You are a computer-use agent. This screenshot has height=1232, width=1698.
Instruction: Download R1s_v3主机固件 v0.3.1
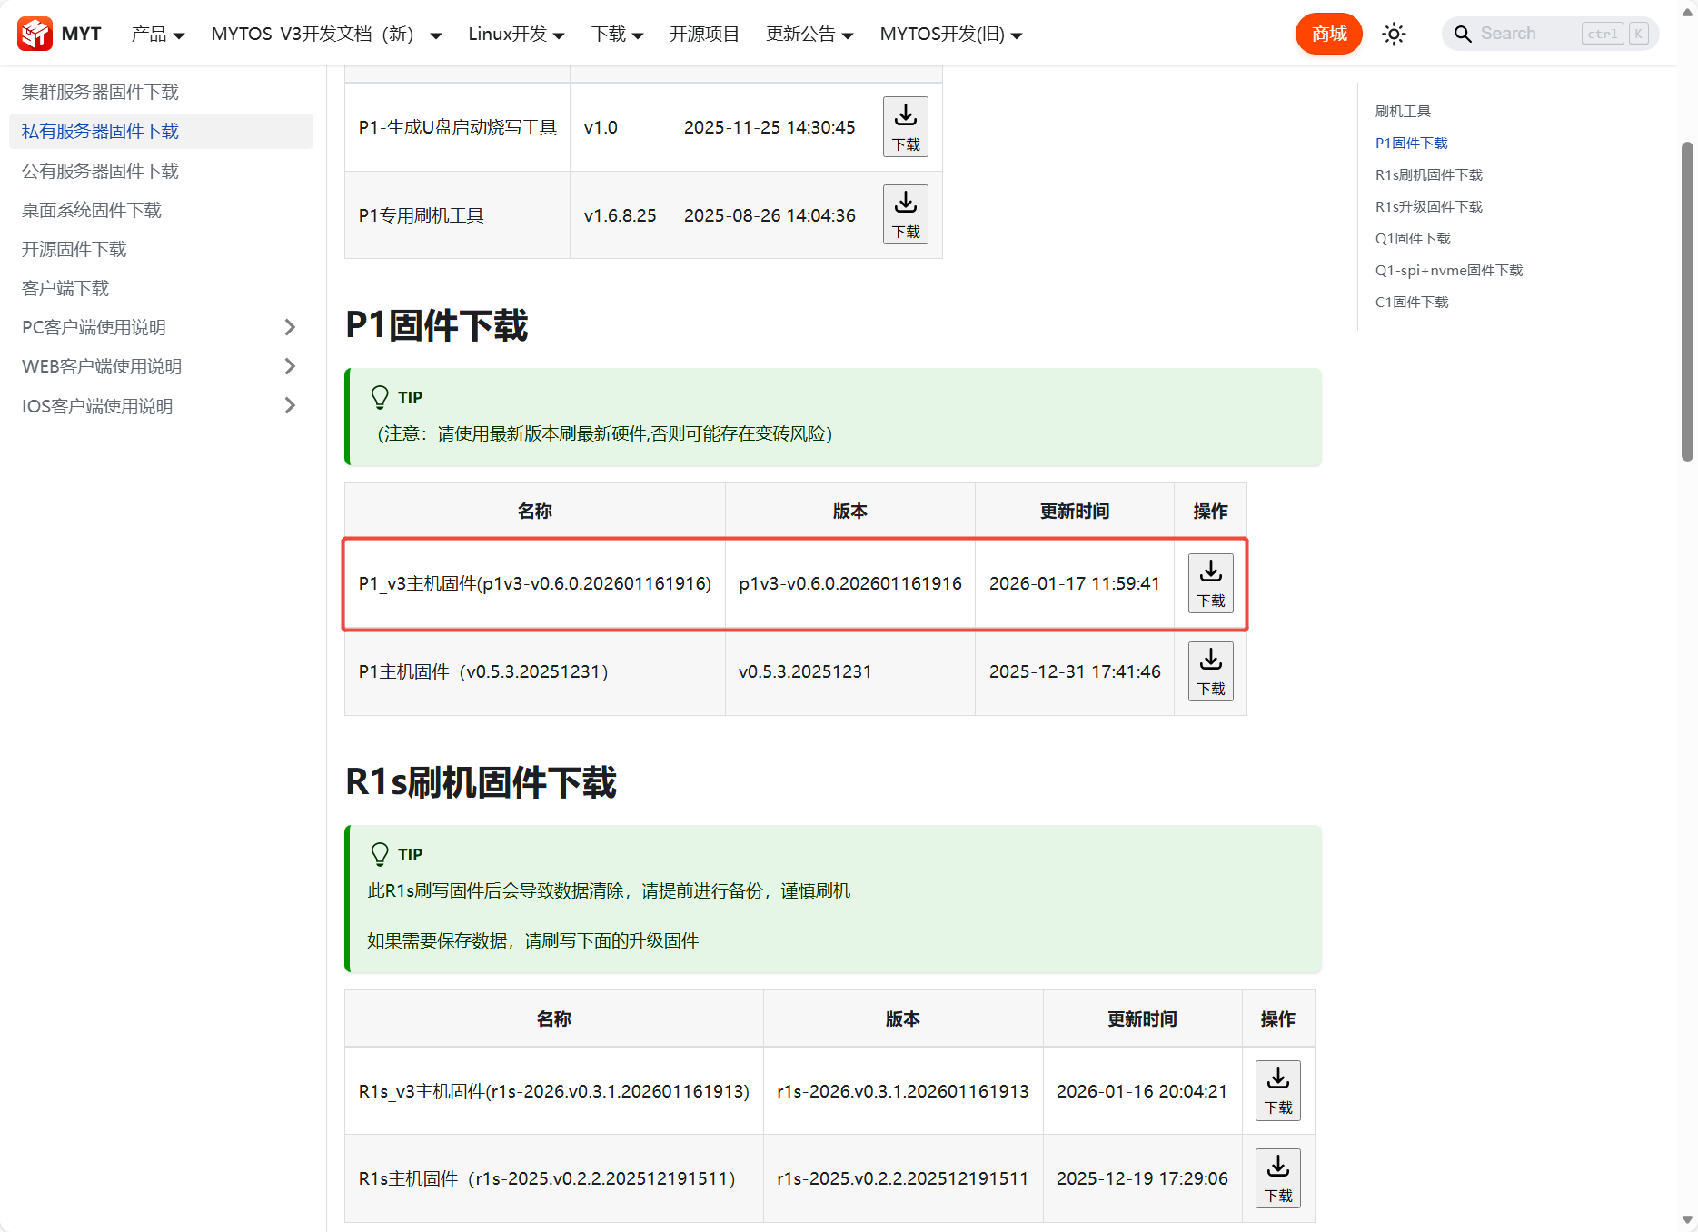(1277, 1090)
